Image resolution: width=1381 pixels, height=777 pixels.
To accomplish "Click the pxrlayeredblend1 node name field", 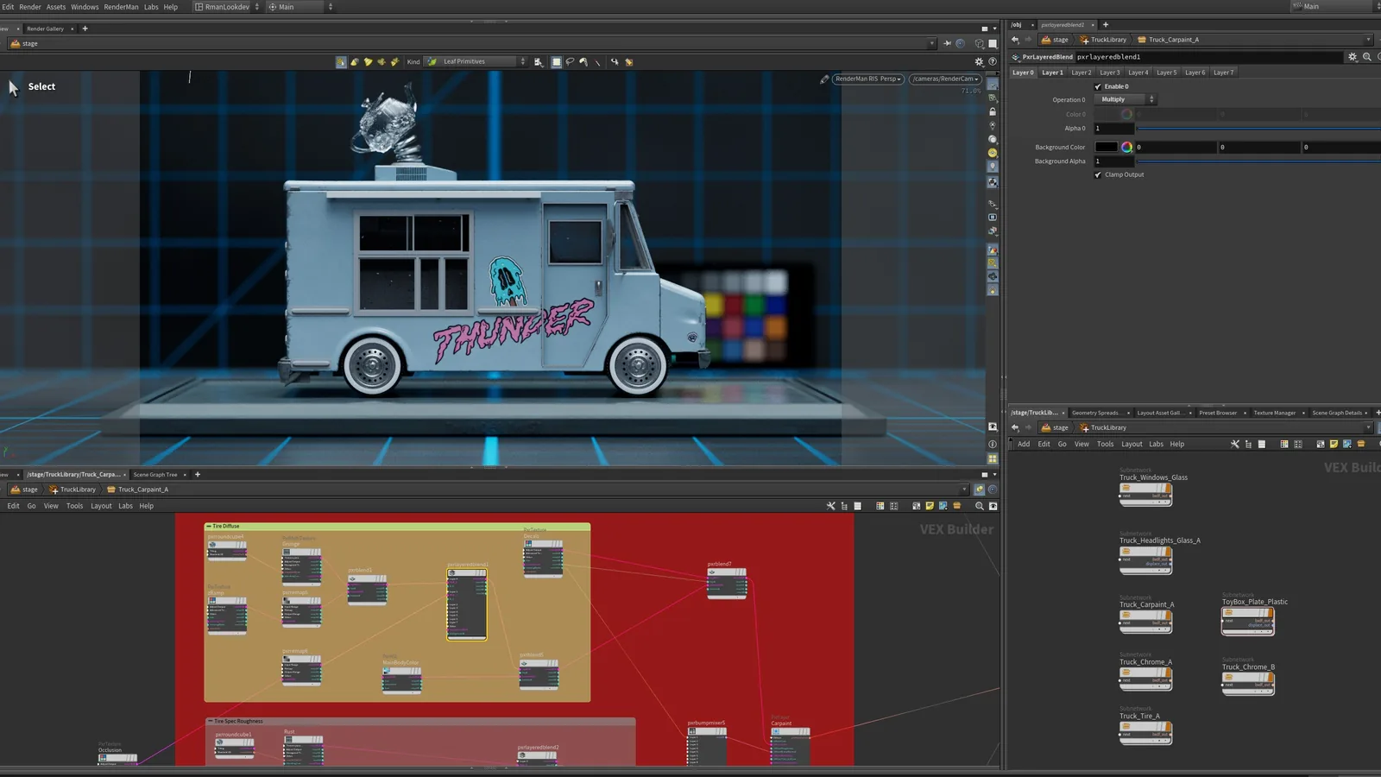I will (1208, 57).
